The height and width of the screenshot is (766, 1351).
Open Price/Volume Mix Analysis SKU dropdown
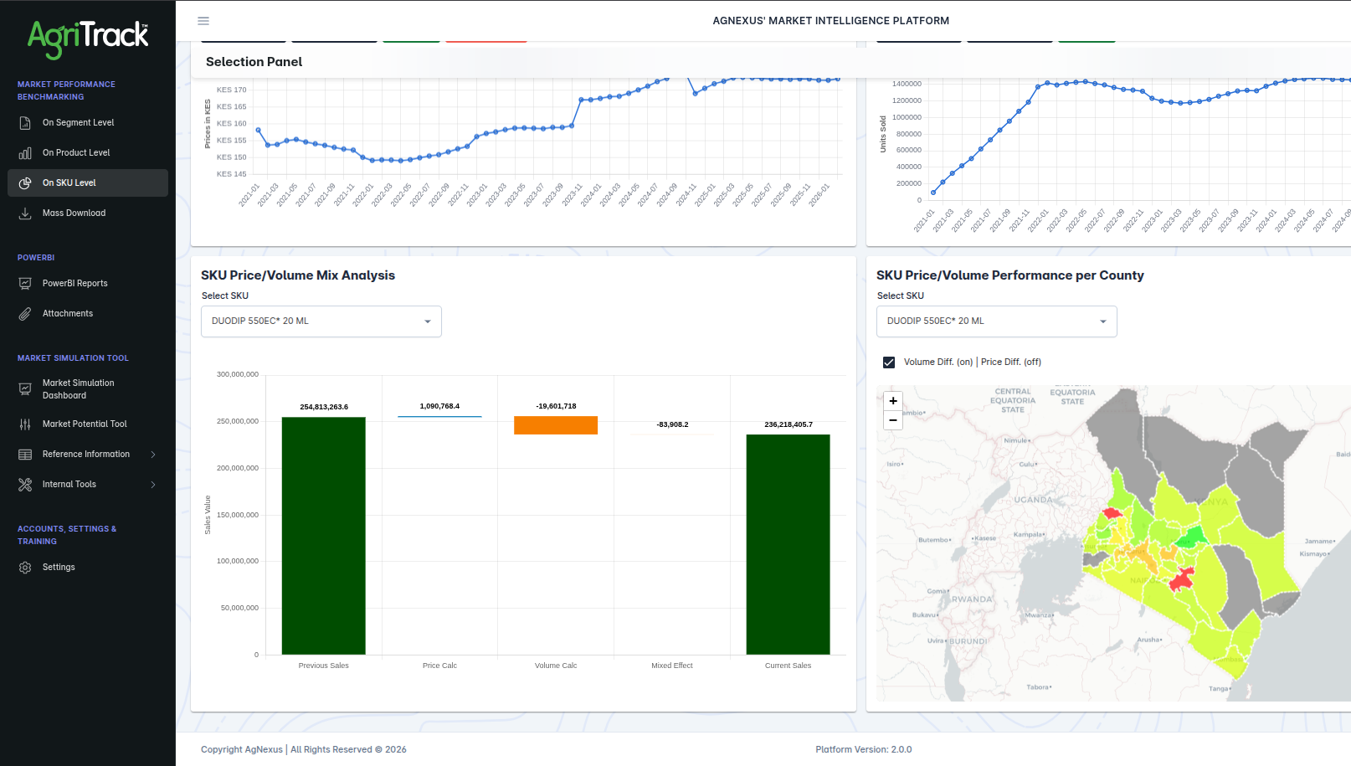[x=321, y=321]
